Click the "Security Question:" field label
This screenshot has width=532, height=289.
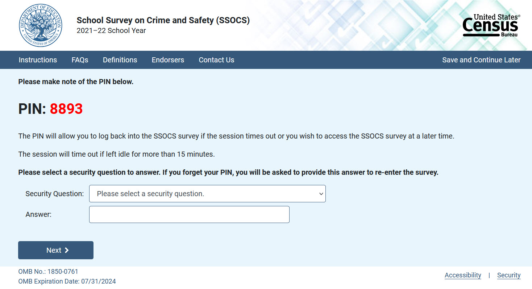(x=55, y=194)
